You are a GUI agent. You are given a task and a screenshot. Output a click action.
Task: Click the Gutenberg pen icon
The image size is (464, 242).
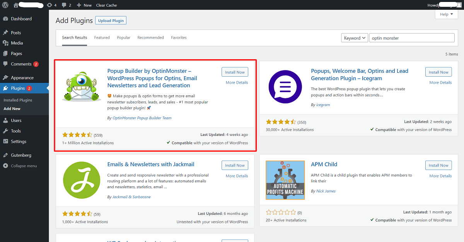click(x=5, y=155)
